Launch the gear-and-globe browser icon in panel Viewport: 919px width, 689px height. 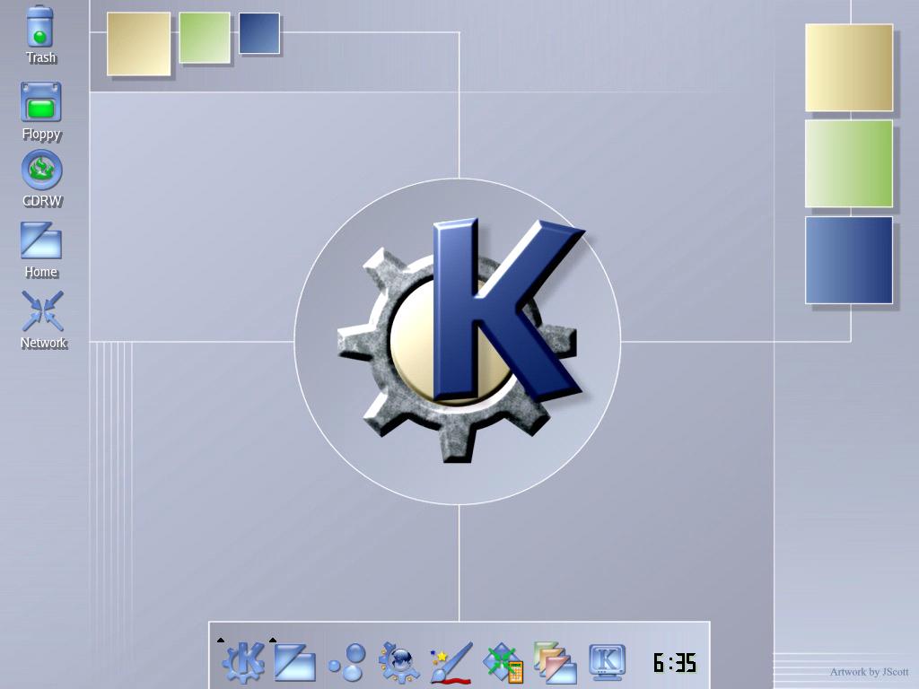tap(399, 663)
